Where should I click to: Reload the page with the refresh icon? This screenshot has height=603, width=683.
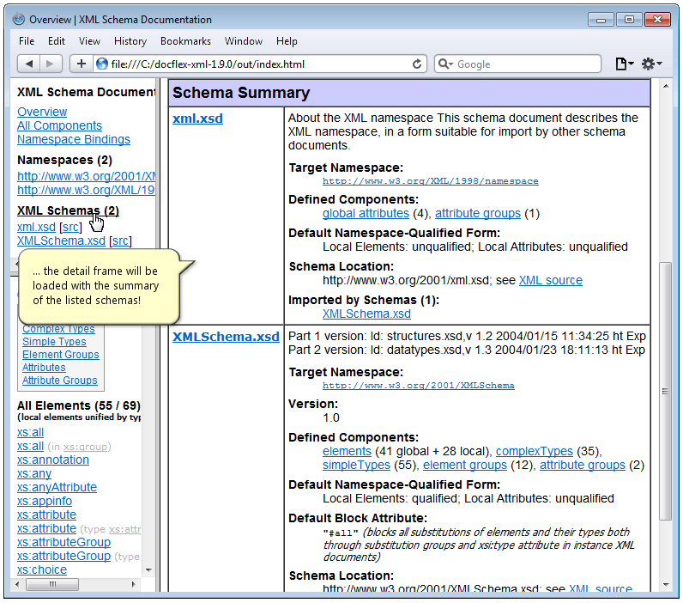(x=418, y=64)
